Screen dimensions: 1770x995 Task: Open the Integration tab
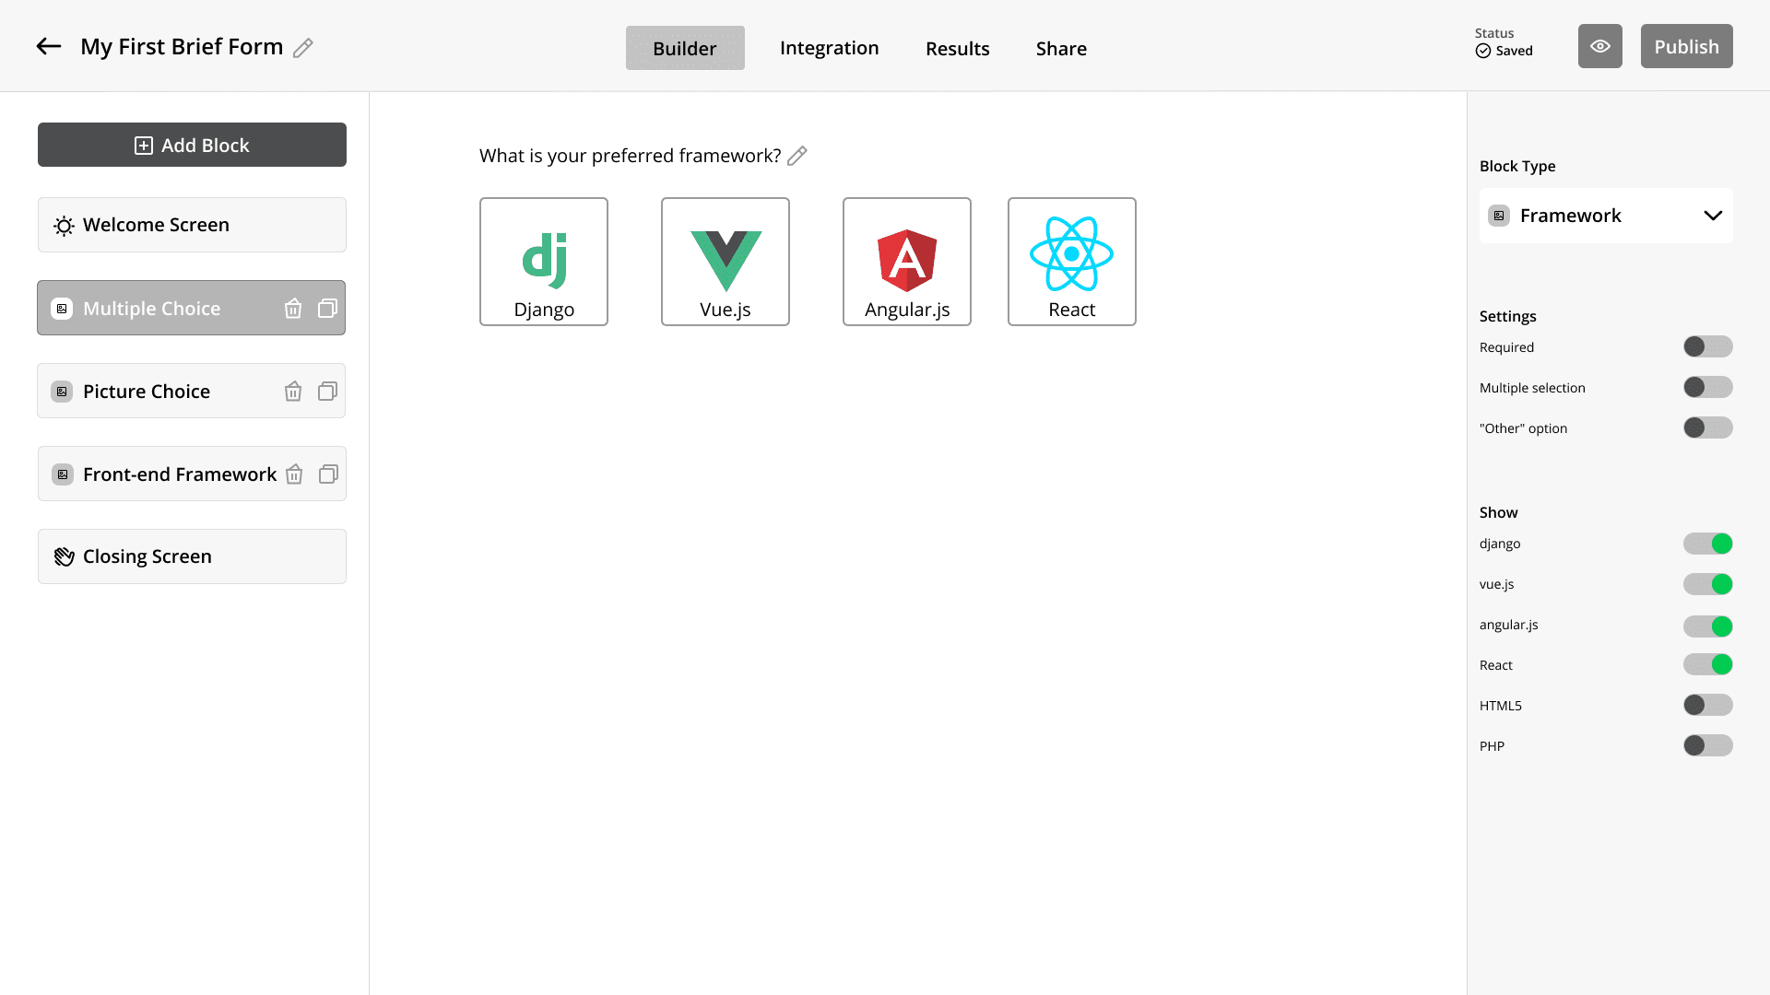(x=829, y=48)
